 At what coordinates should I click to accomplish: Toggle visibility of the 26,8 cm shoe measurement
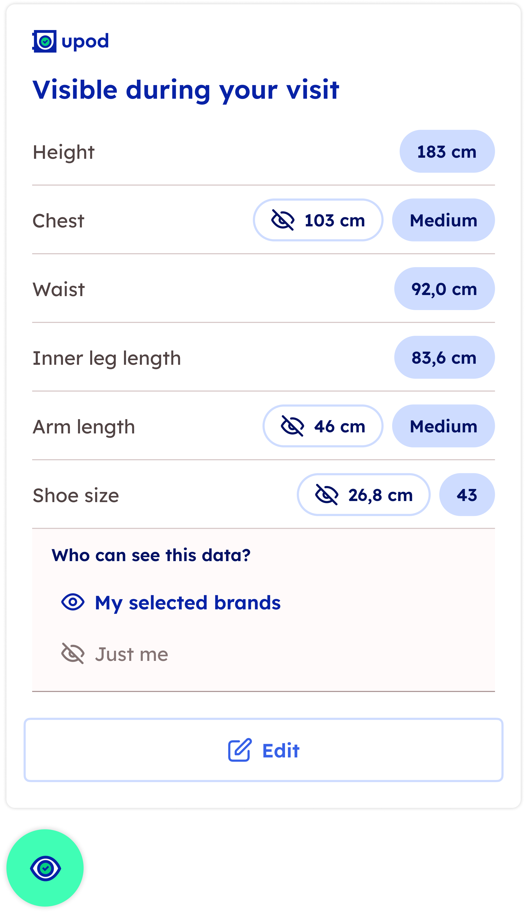pos(363,495)
